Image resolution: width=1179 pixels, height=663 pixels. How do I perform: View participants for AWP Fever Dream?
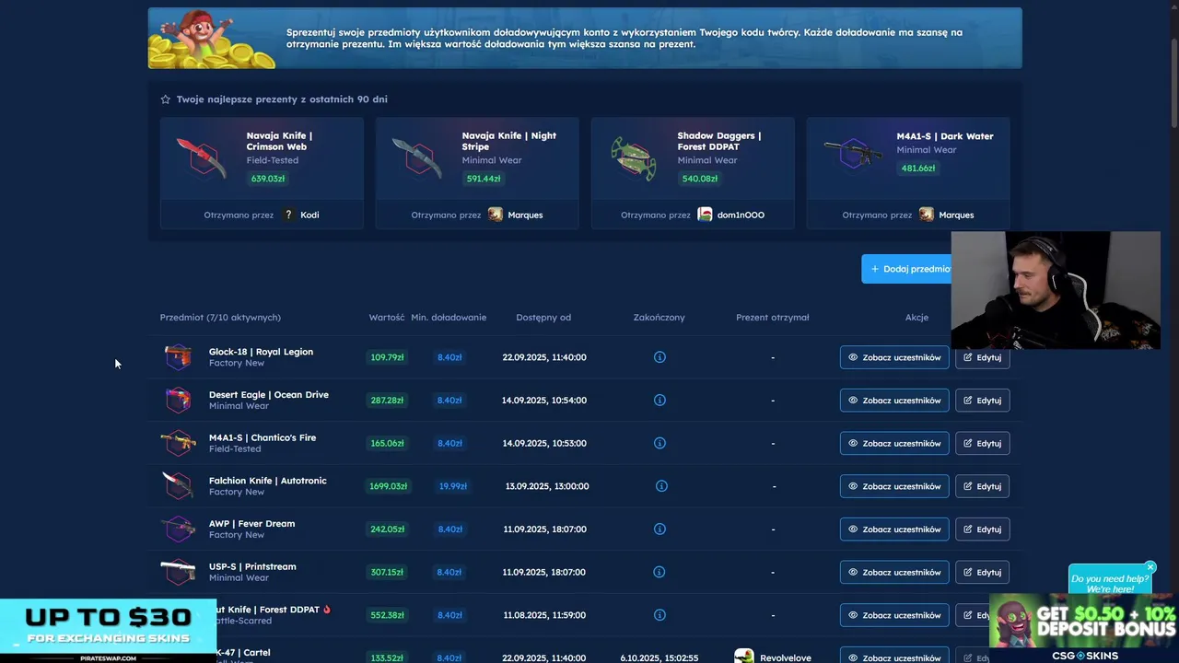894,529
